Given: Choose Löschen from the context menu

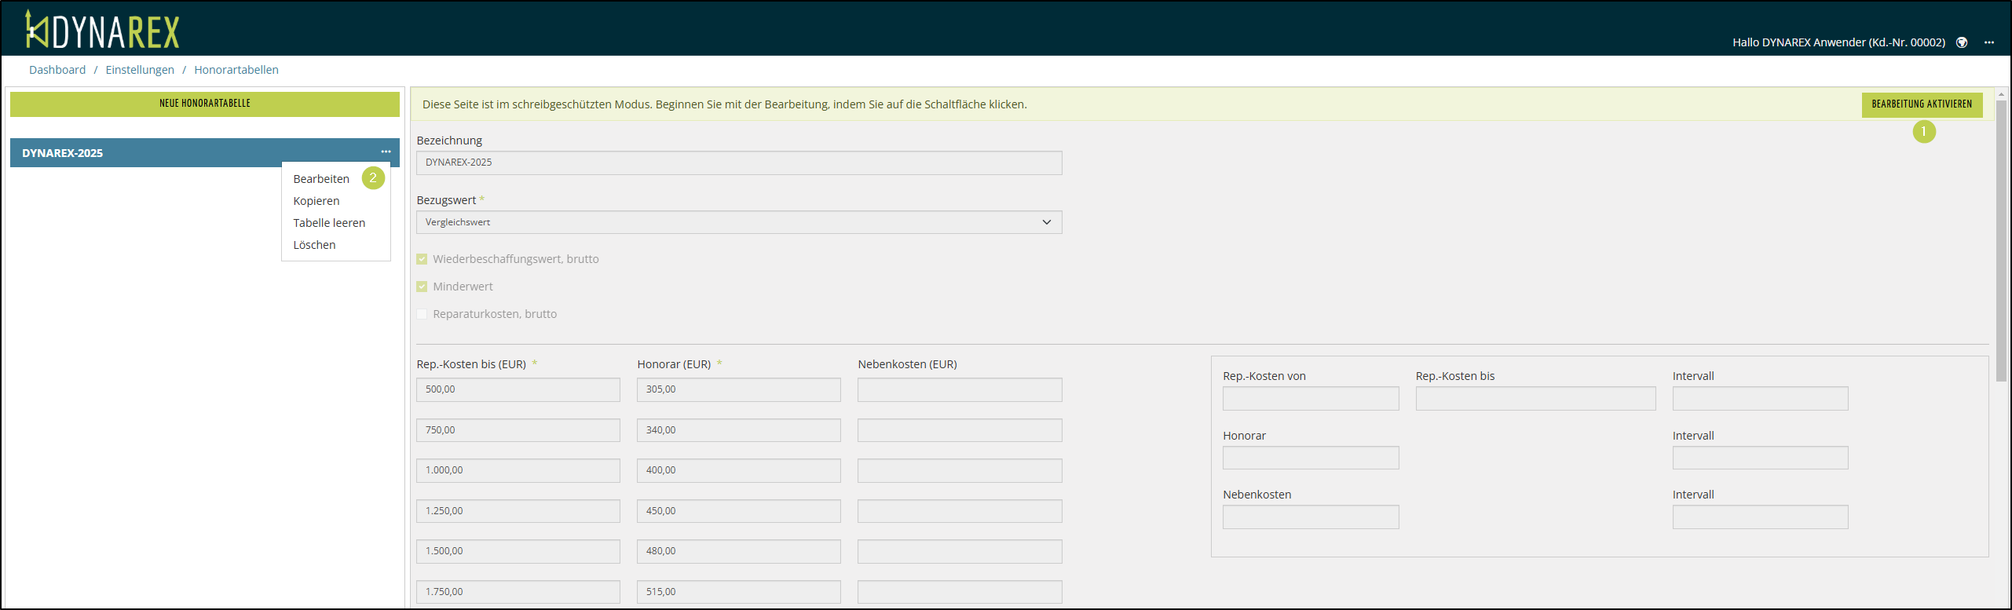Looking at the screenshot, I should pyautogui.click(x=314, y=245).
